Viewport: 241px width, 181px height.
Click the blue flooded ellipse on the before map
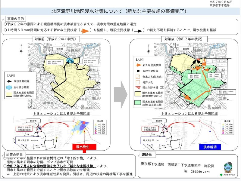pos(70,60)
